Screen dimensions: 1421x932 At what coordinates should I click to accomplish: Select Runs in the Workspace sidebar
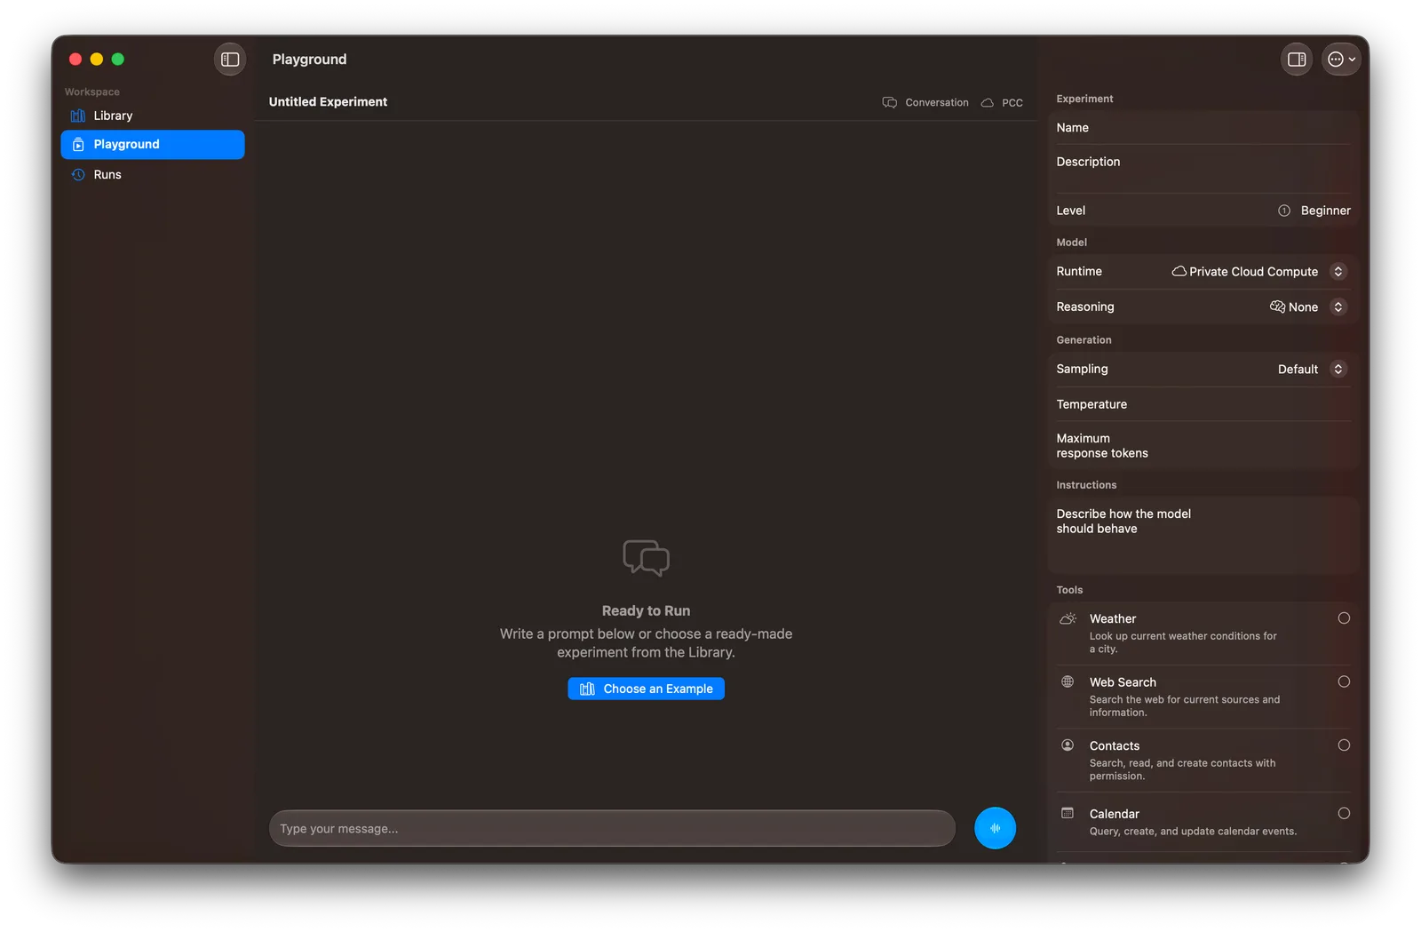tap(153, 174)
